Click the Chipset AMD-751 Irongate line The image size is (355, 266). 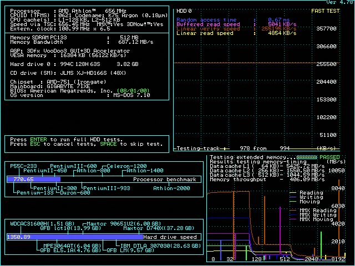coord(58,82)
